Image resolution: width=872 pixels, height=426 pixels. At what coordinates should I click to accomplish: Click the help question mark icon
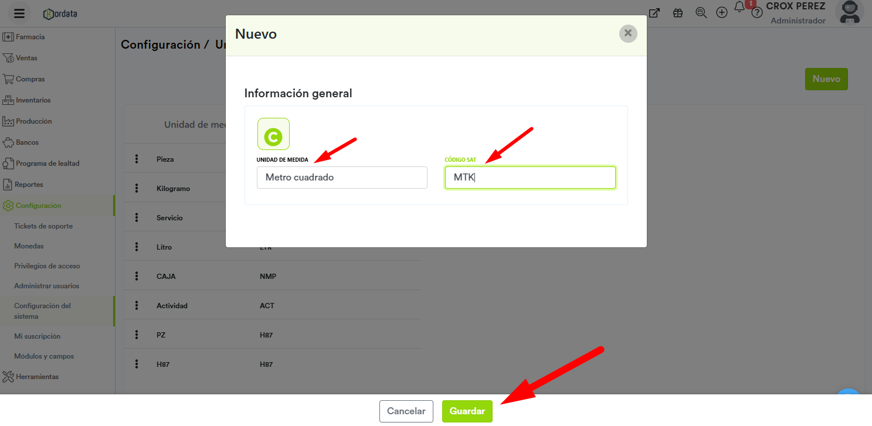pyautogui.click(x=757, y=13)
